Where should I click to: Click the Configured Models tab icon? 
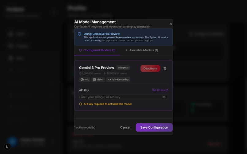point(80,50)
